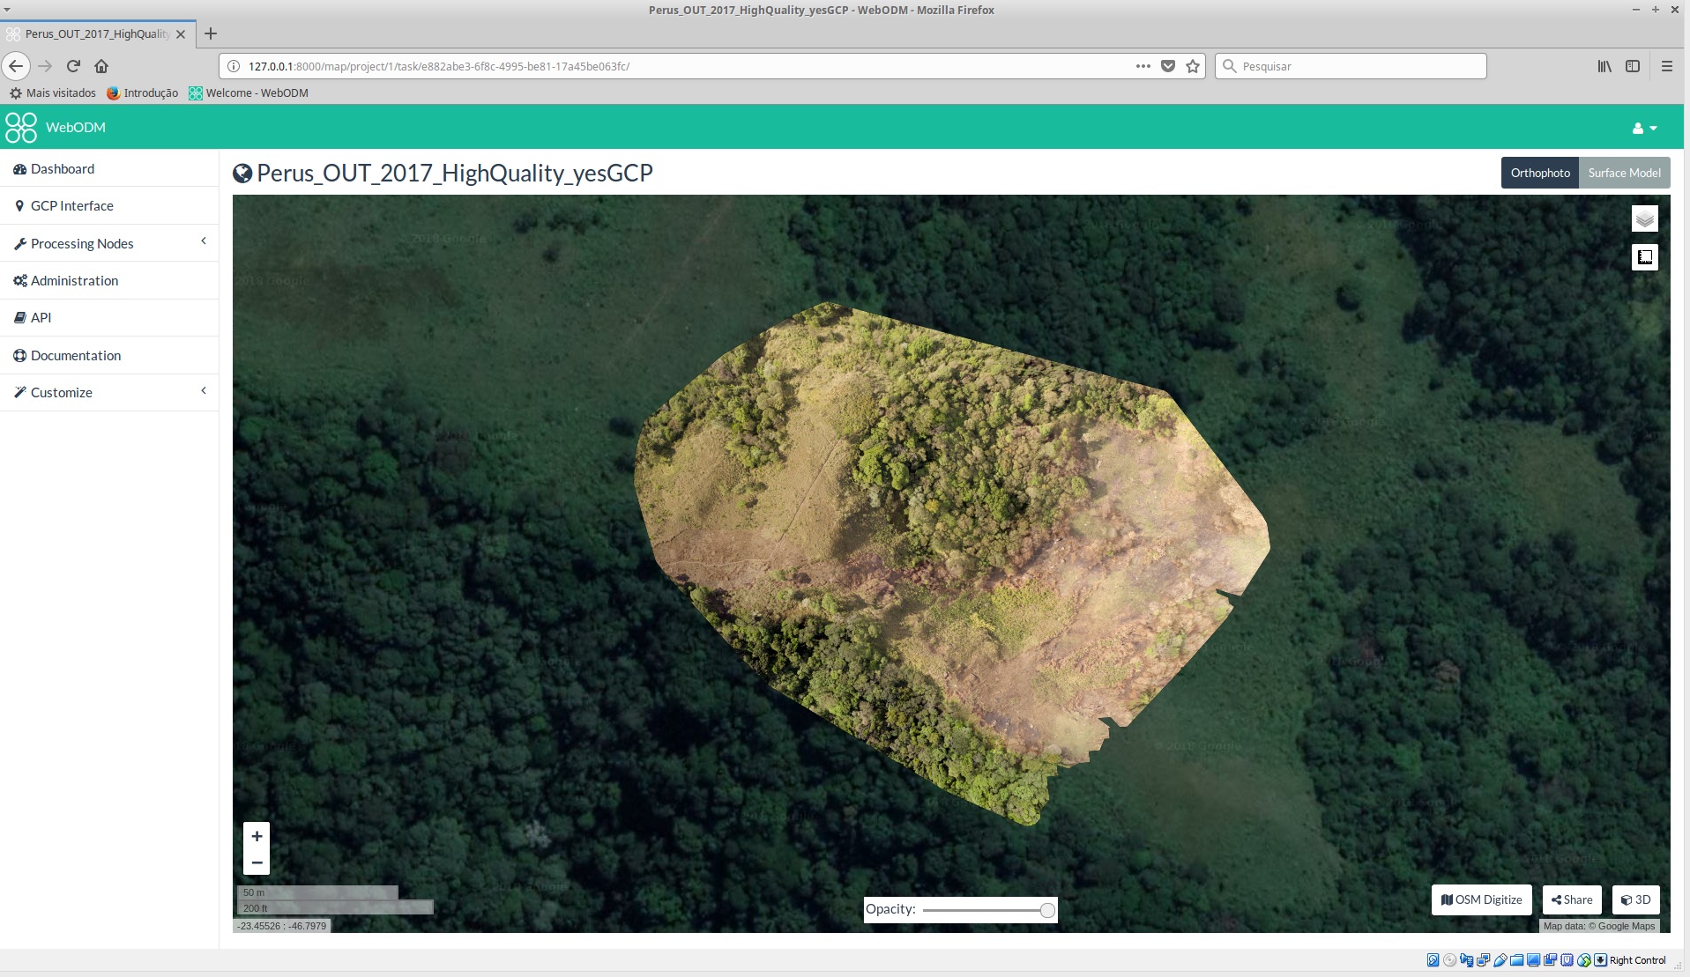Go to the Dashboard page
Viewport: 1690px width, 977px height.
[62, 168]
